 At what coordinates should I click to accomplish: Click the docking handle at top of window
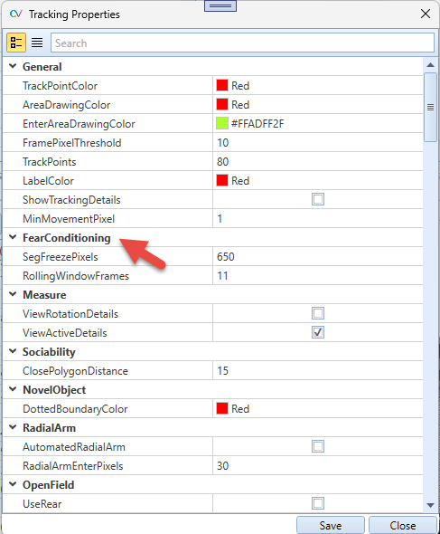click(220, 5)
